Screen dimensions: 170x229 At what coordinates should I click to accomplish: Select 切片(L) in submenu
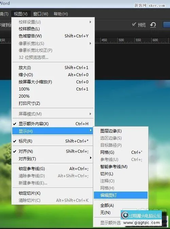[121, 174]
